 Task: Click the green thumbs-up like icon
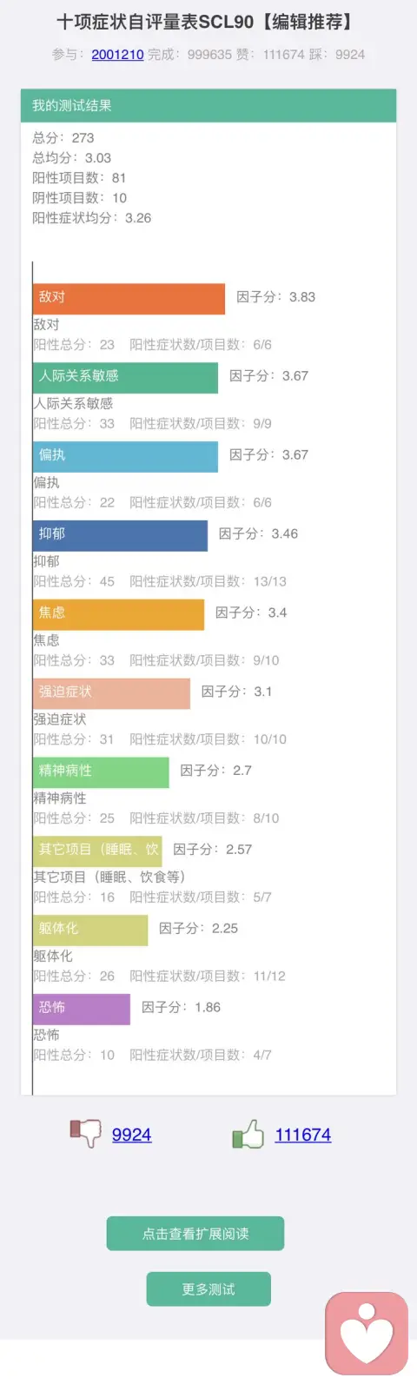tap(248, 1134)
